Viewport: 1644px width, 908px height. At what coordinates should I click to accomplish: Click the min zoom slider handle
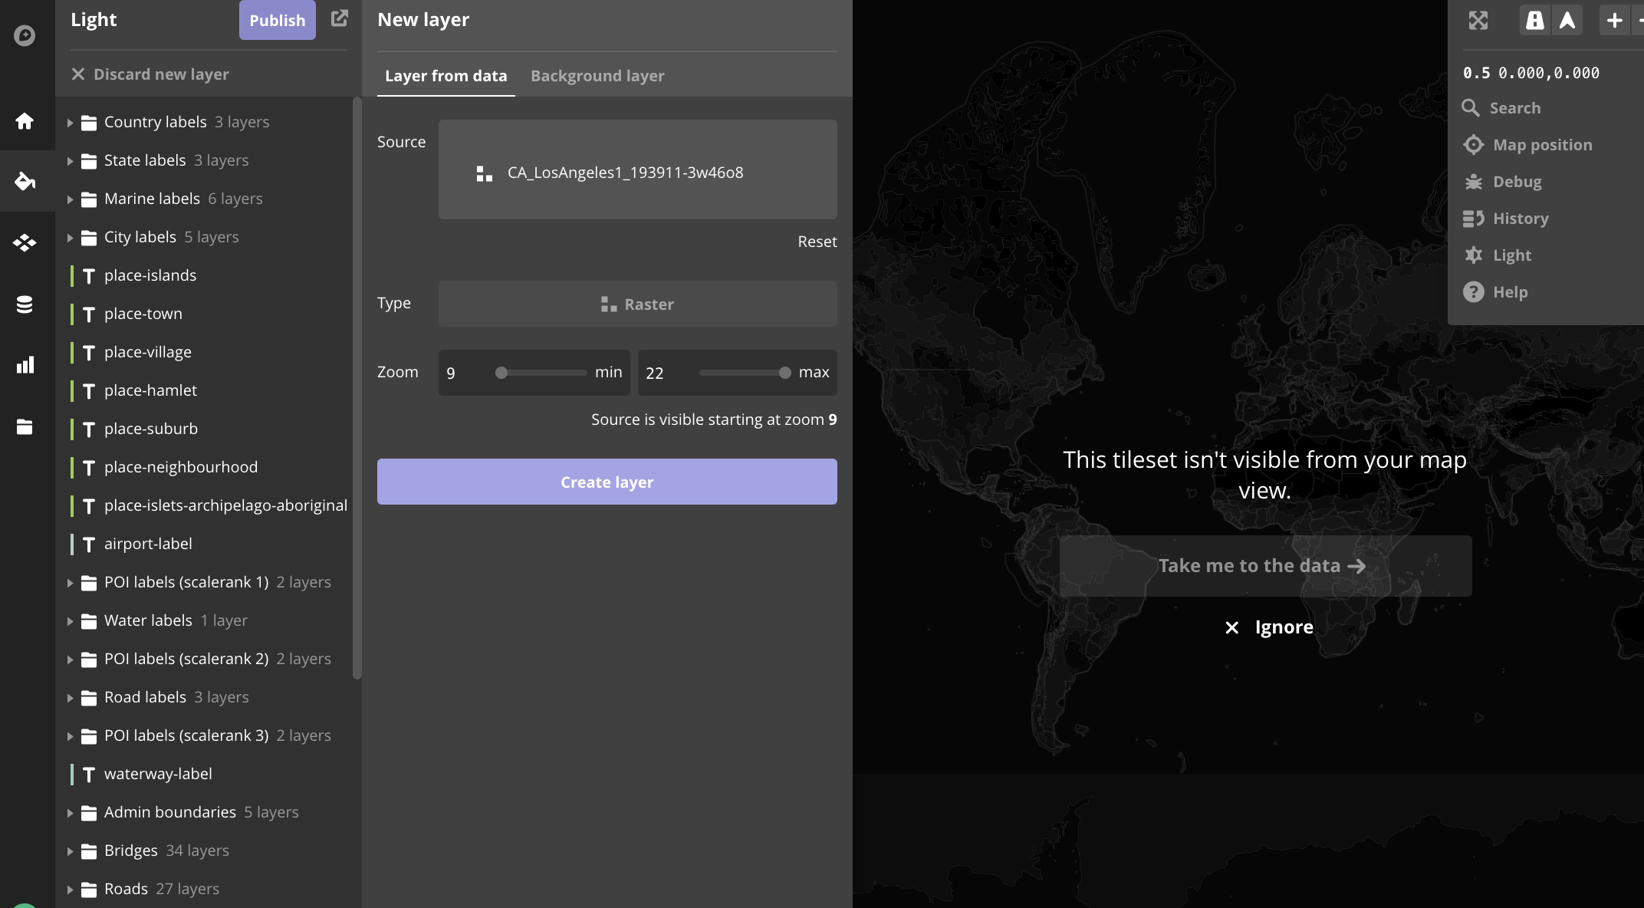click(501, 373)
